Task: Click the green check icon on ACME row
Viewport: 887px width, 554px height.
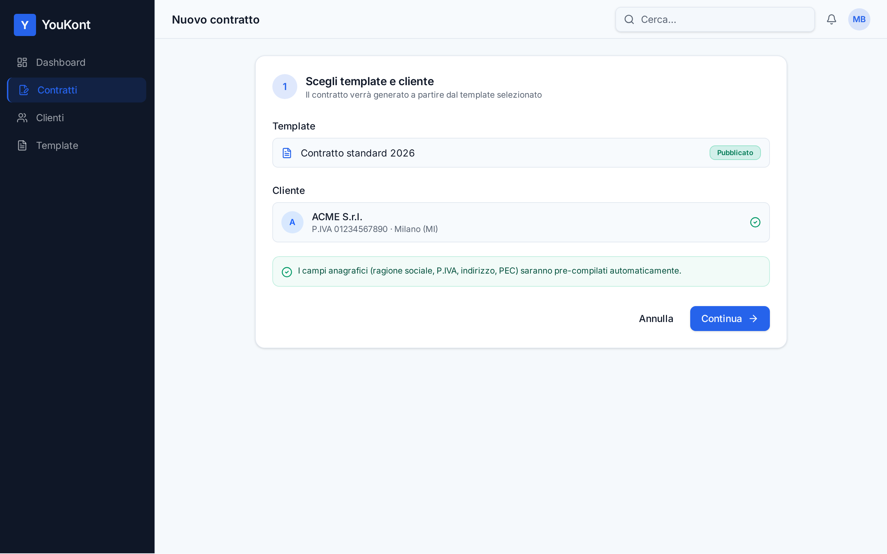Action: 755,222
